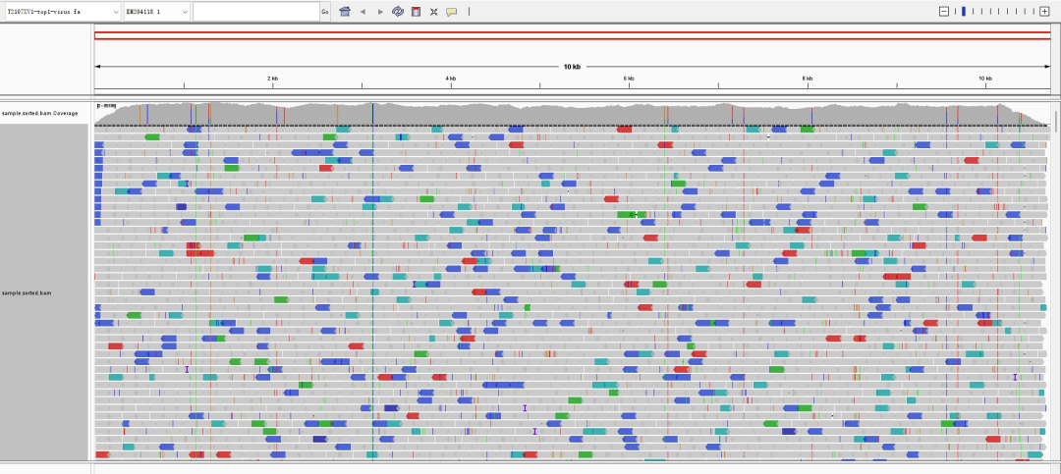Refresh the view with the reload icon

(398, 12)
